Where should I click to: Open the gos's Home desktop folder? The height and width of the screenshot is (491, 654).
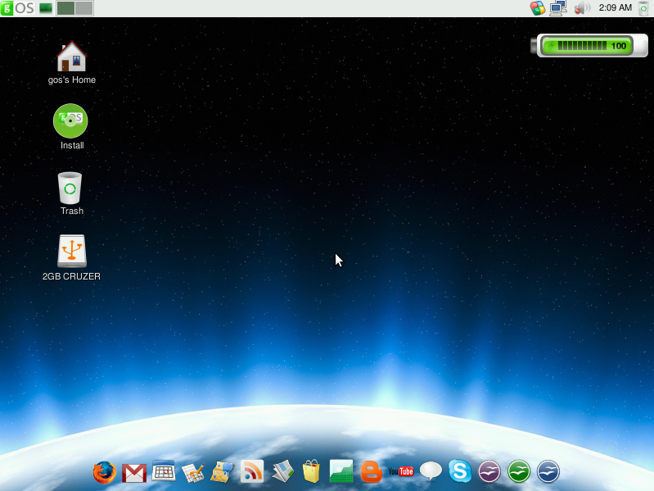click(72, 62)
